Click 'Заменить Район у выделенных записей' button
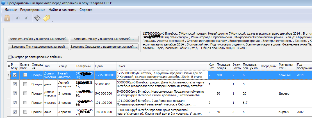Screen dimensions: 312x118 coord(38,38)
